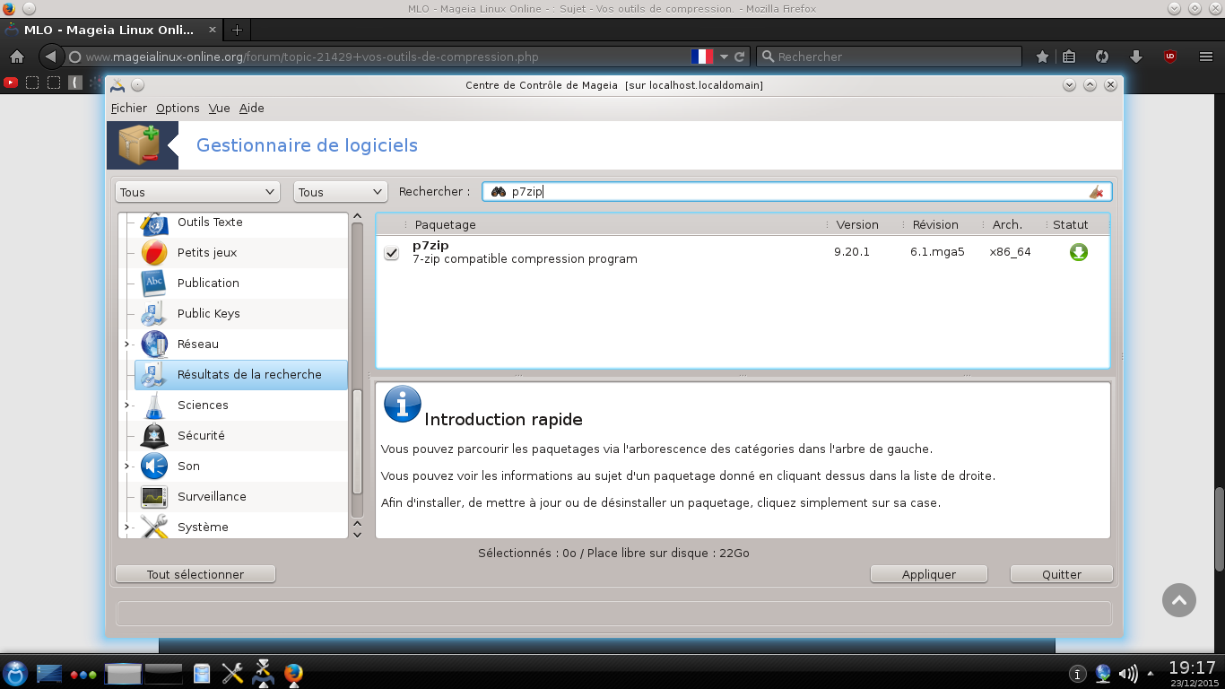The height and width of the screenshot is (689, 1225).
Task: Click the volume icon in system tray
Action: [x=1128, y=673]
